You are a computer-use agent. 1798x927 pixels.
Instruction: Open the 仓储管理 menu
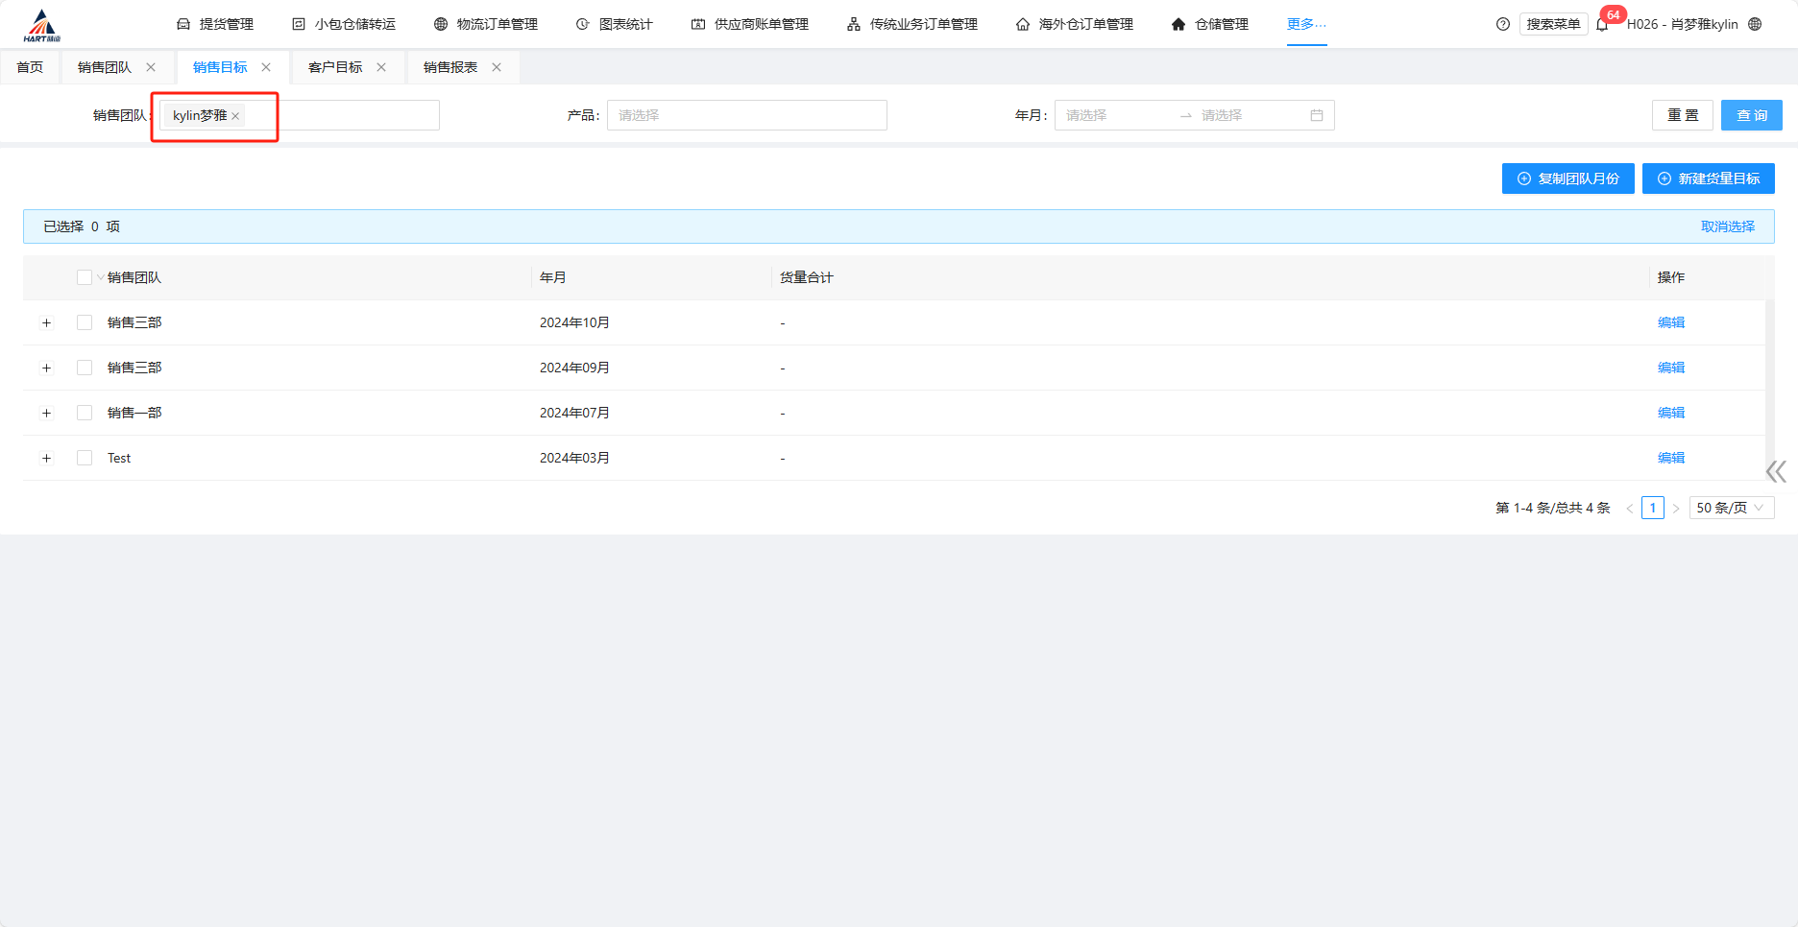(1210, 24)
